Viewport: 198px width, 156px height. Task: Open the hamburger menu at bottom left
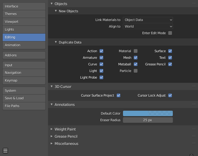point(5,151)
